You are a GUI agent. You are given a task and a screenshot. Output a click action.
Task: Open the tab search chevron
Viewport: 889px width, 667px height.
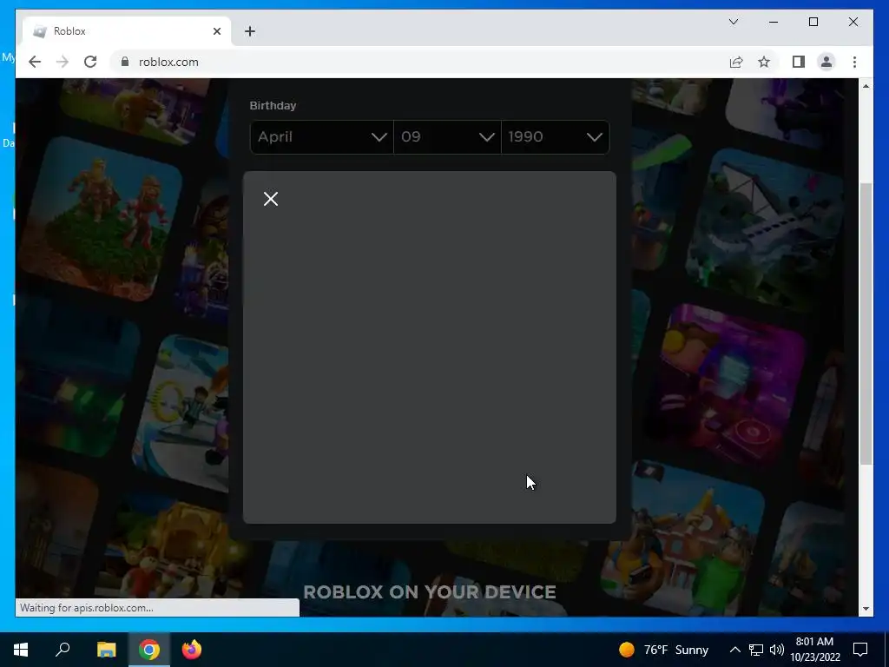tap(733, 22)
